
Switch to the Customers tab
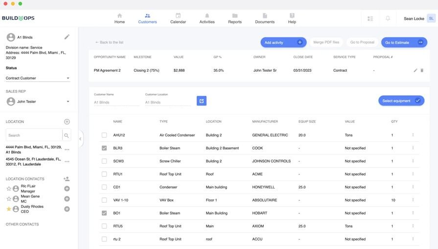pyautogui.click(x=147, y=19)
